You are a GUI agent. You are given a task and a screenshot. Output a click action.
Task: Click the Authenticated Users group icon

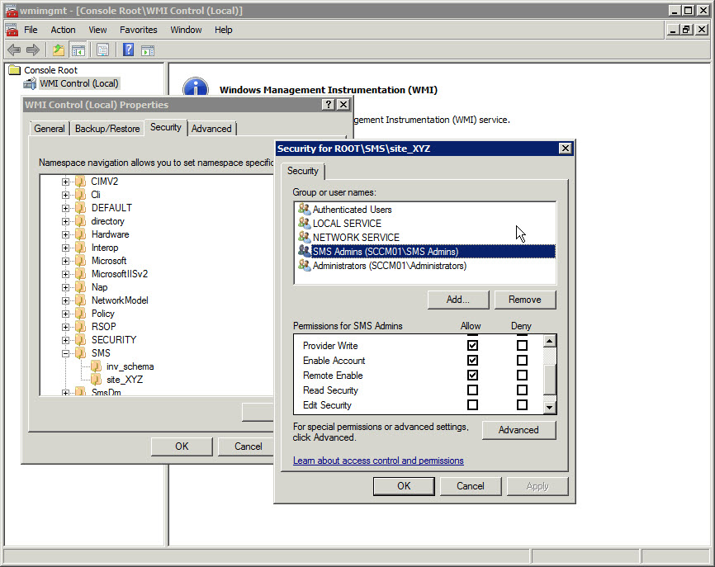pyautogui.click(x=304, y=209)
